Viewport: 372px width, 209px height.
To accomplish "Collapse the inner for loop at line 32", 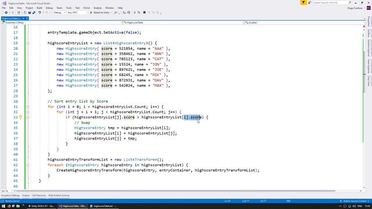I will (x=28, y=112).
